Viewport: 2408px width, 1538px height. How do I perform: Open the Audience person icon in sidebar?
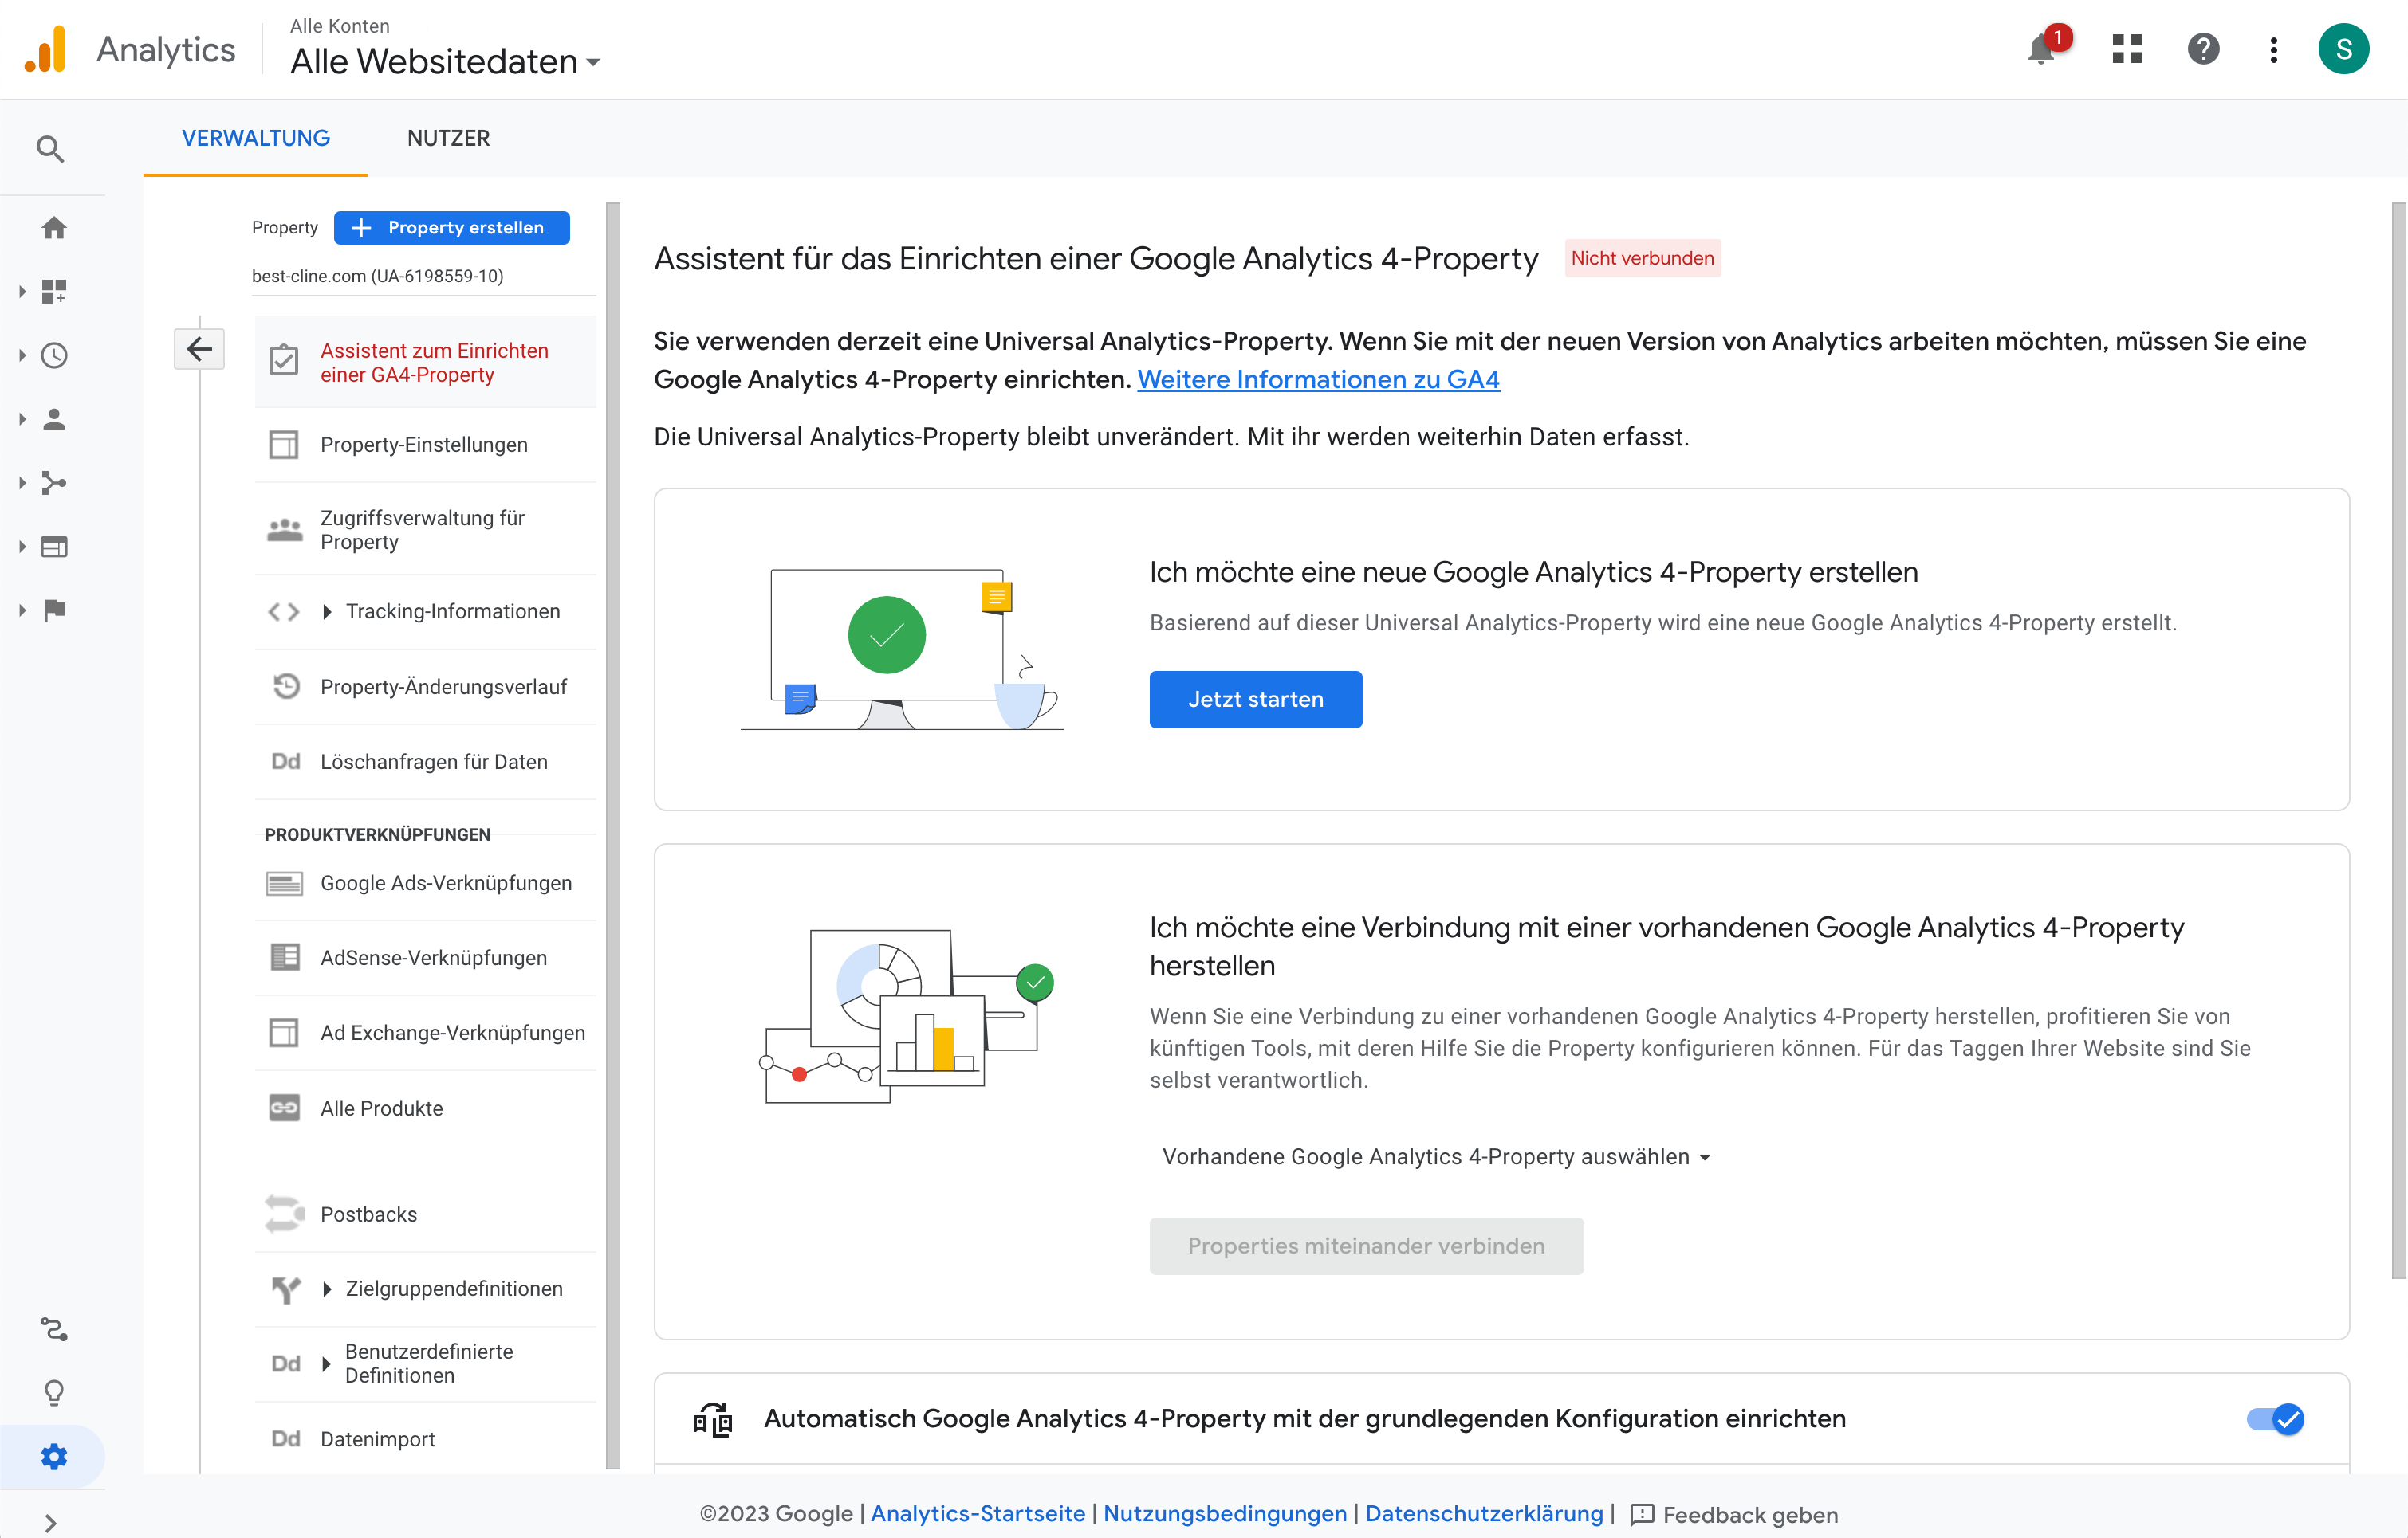click(x=53, y=418)
